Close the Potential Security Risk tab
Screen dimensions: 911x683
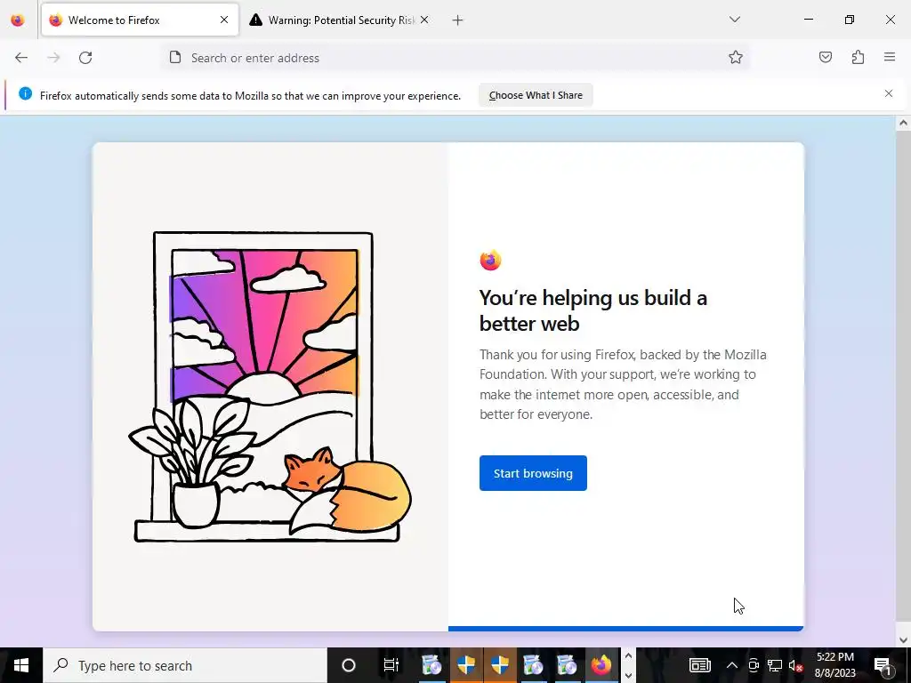coord(424,20)
